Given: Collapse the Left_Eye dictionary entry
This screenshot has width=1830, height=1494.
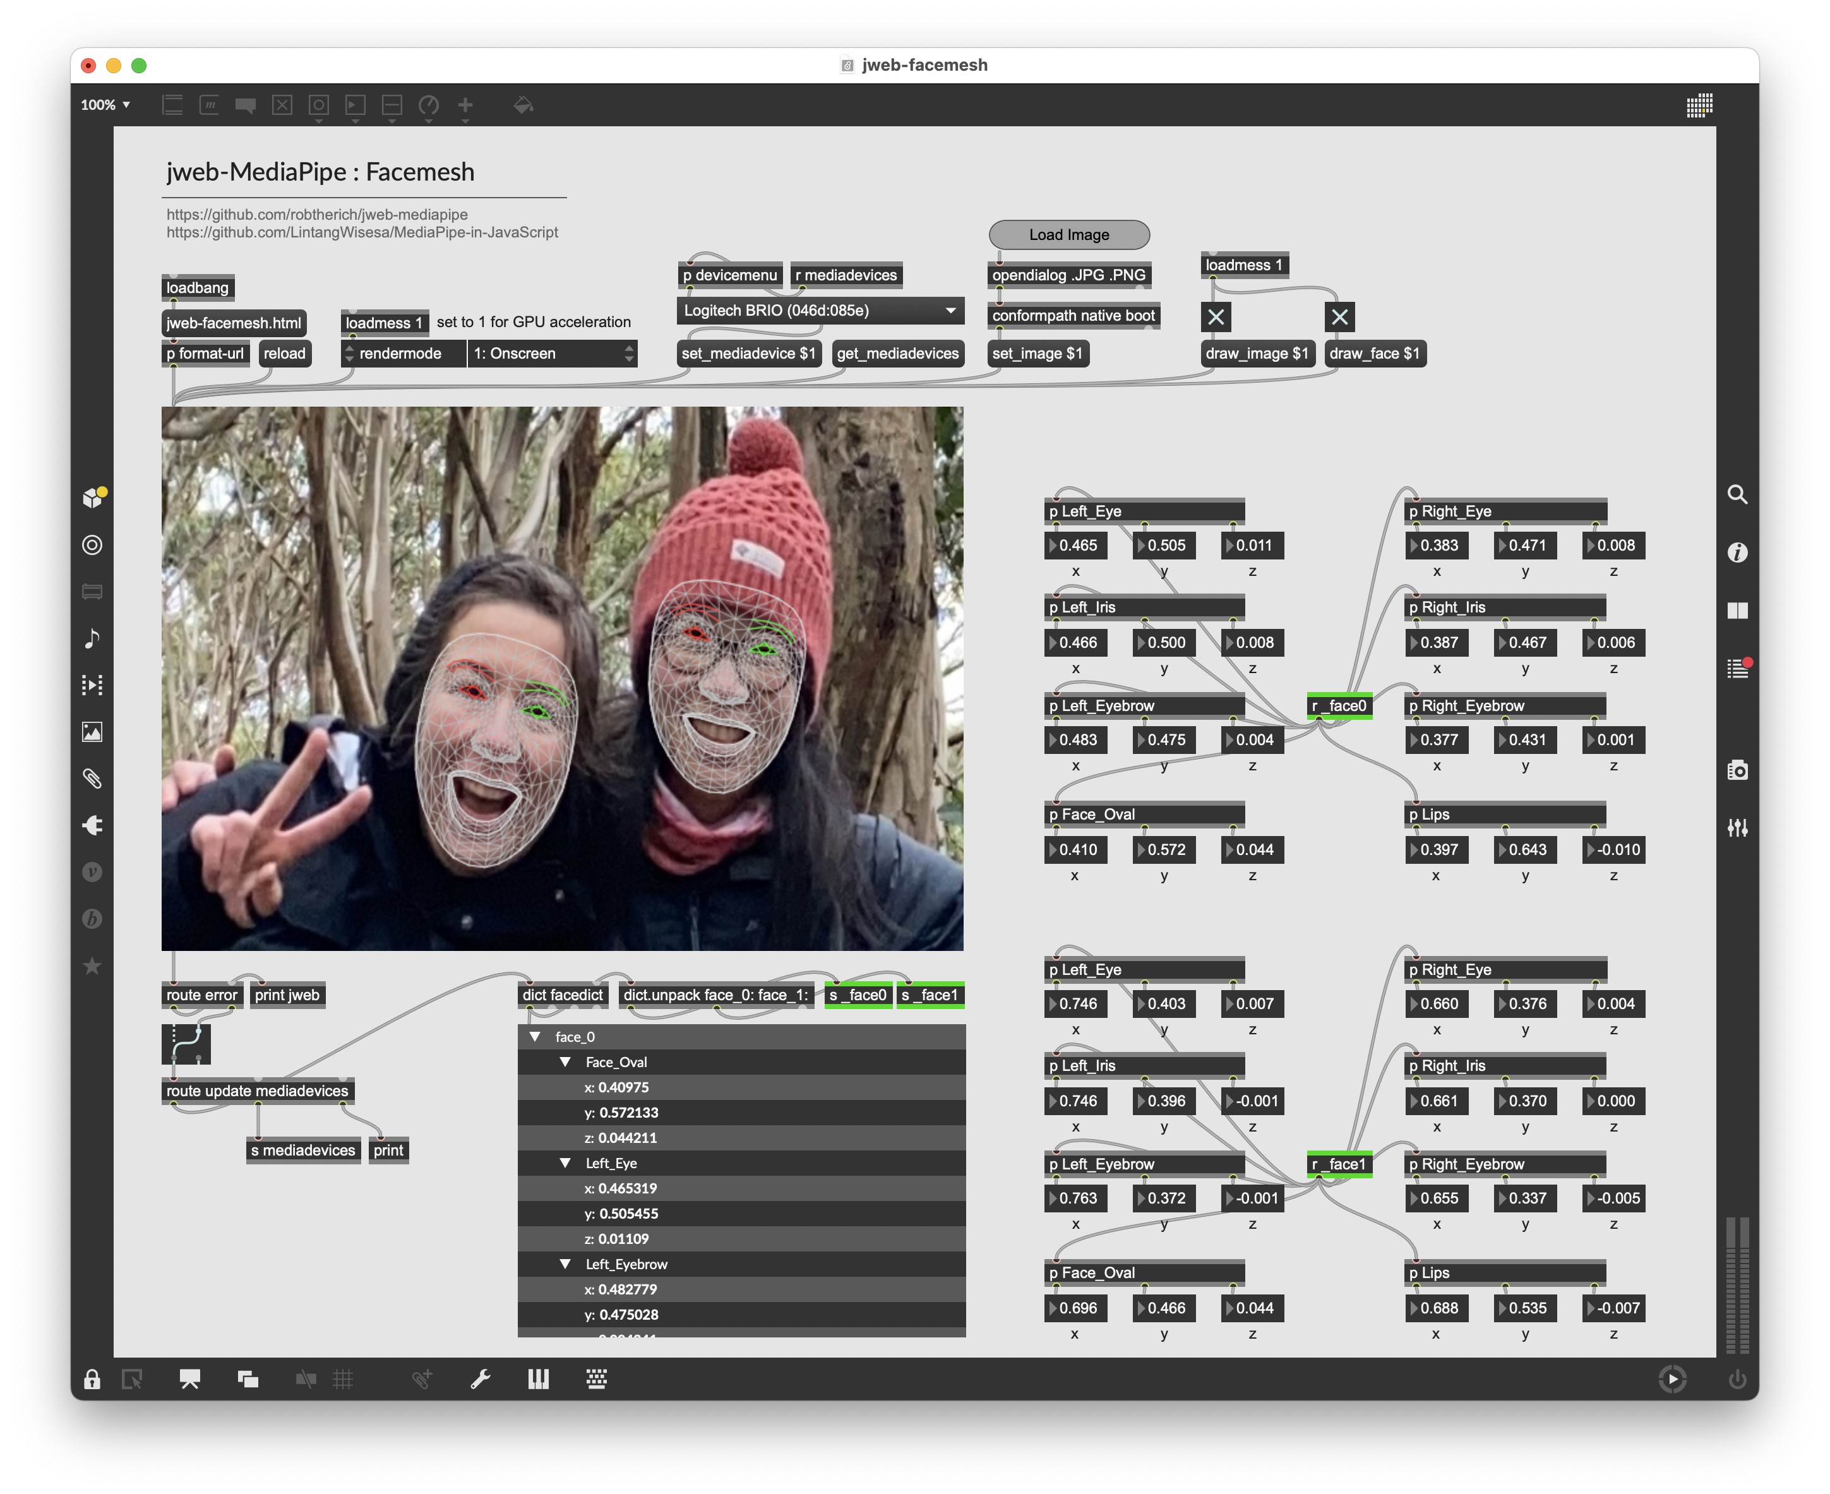Looking at the screenshot, I should point(566,1162).
